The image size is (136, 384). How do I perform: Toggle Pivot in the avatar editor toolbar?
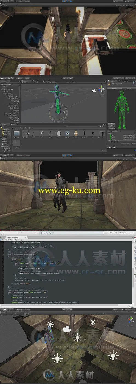coord(20,78)
